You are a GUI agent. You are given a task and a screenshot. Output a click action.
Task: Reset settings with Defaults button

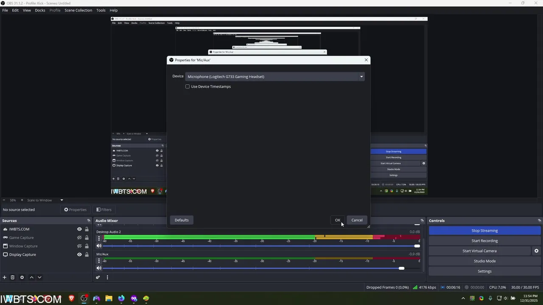pos(182,220)
